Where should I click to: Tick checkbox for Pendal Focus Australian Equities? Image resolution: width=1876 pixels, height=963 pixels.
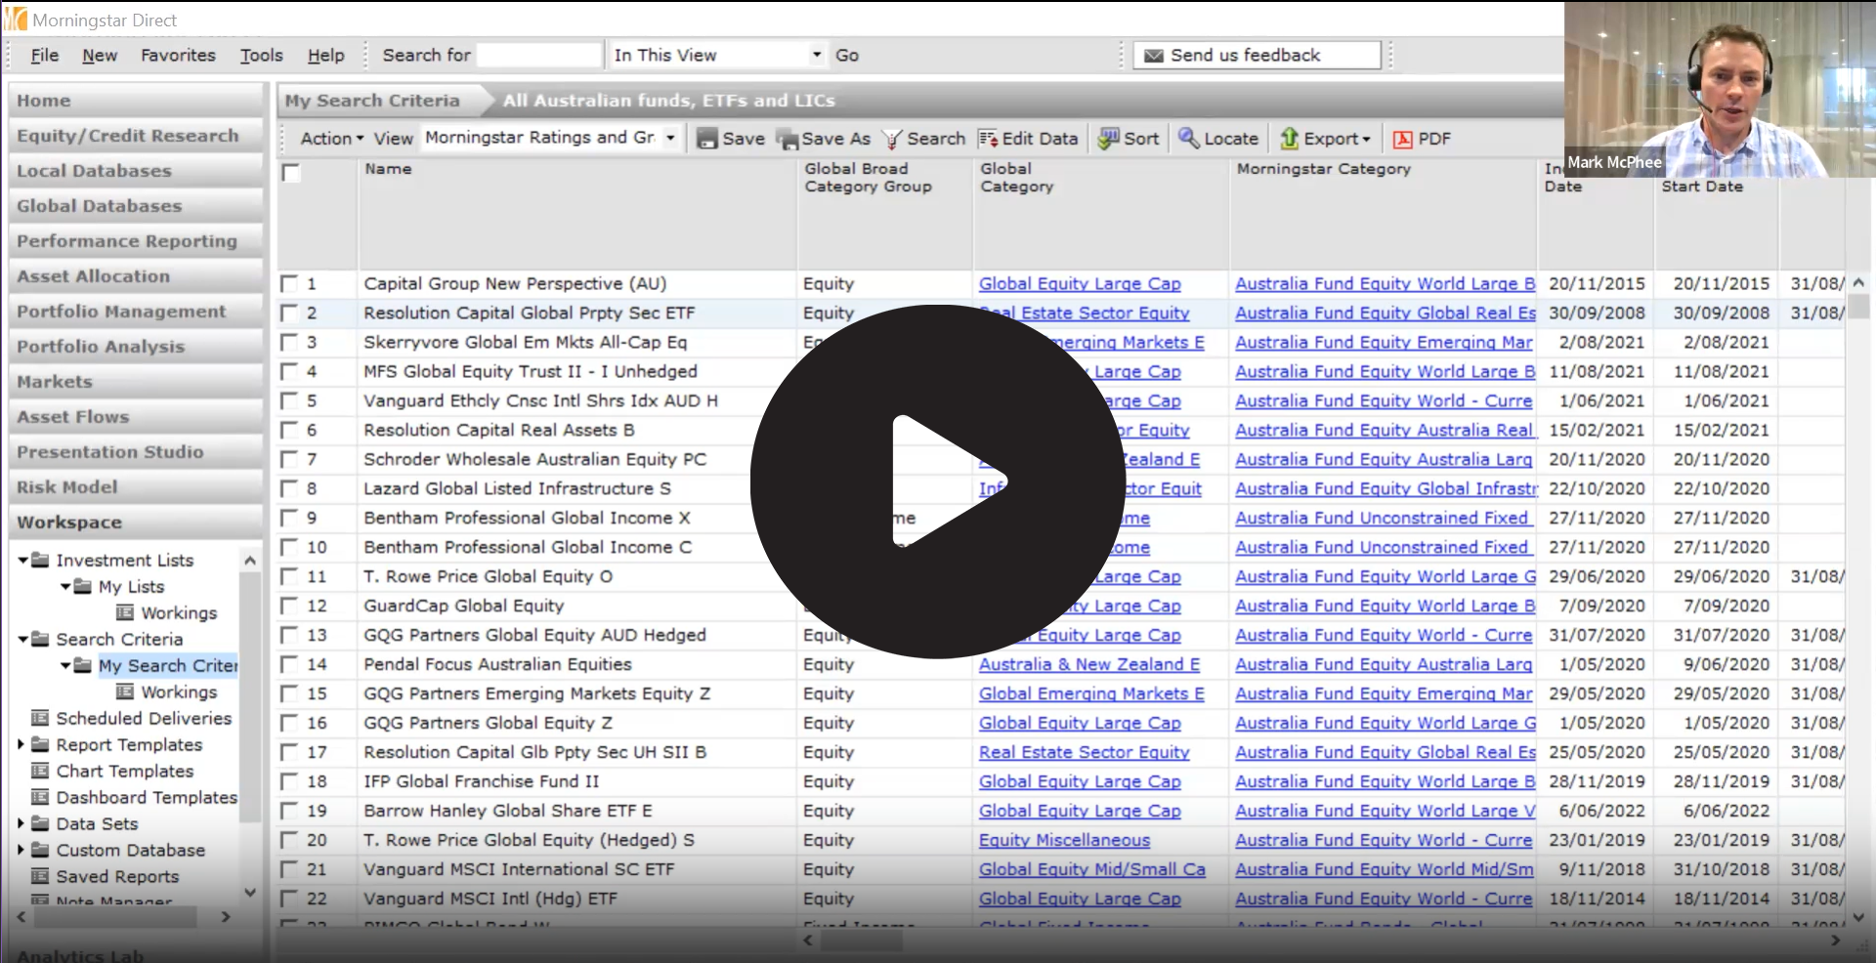tap(289, 664)
